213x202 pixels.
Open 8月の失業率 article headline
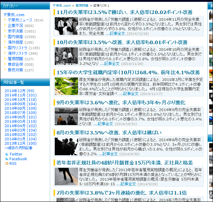tap(109, 133)
